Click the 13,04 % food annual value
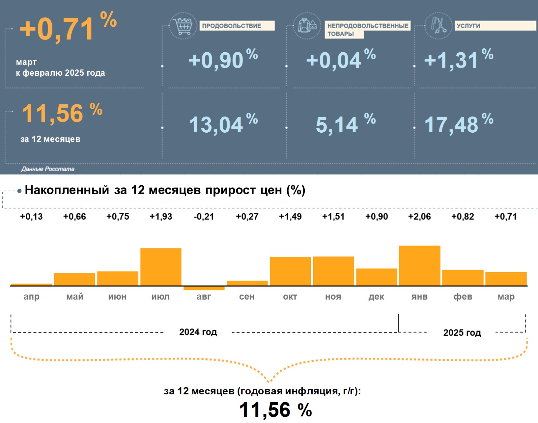 (x=223, y=124)
